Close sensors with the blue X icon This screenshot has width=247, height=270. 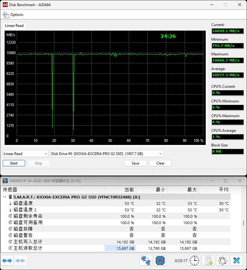point(236,261)
